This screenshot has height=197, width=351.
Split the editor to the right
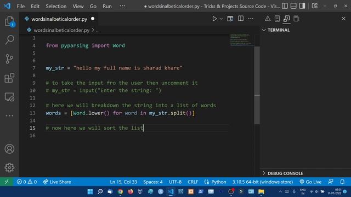241,19
